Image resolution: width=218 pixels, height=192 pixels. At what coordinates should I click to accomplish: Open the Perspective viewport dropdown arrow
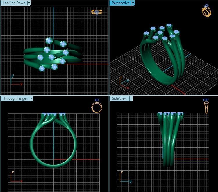[x=133, y=3]
